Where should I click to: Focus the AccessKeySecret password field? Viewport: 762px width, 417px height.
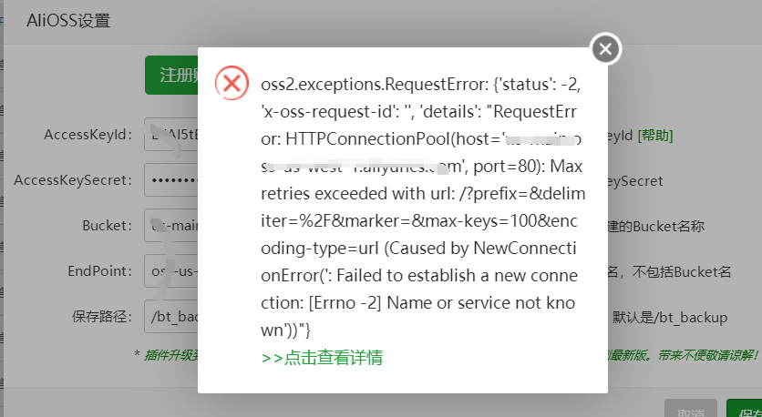coord(171,180)
